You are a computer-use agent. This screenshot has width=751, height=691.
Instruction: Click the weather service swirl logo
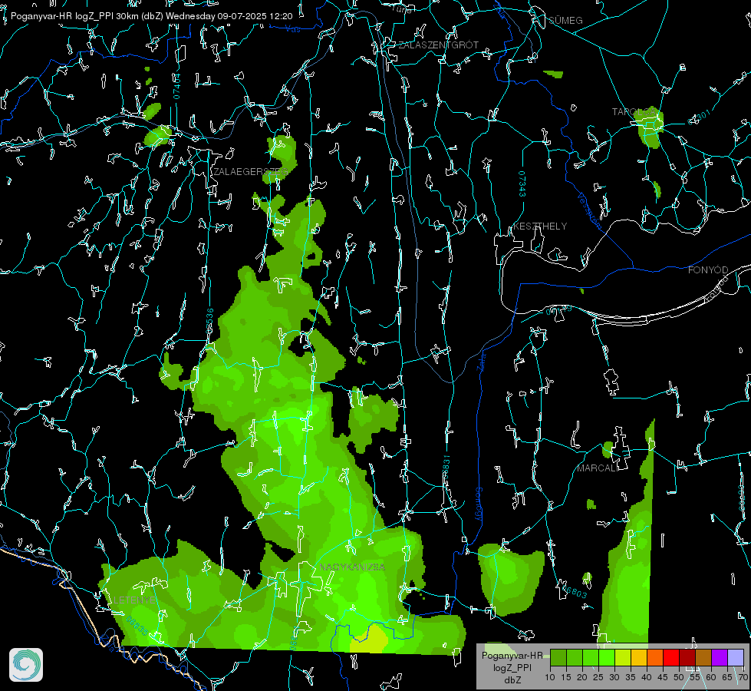click(x=26, y=665)
